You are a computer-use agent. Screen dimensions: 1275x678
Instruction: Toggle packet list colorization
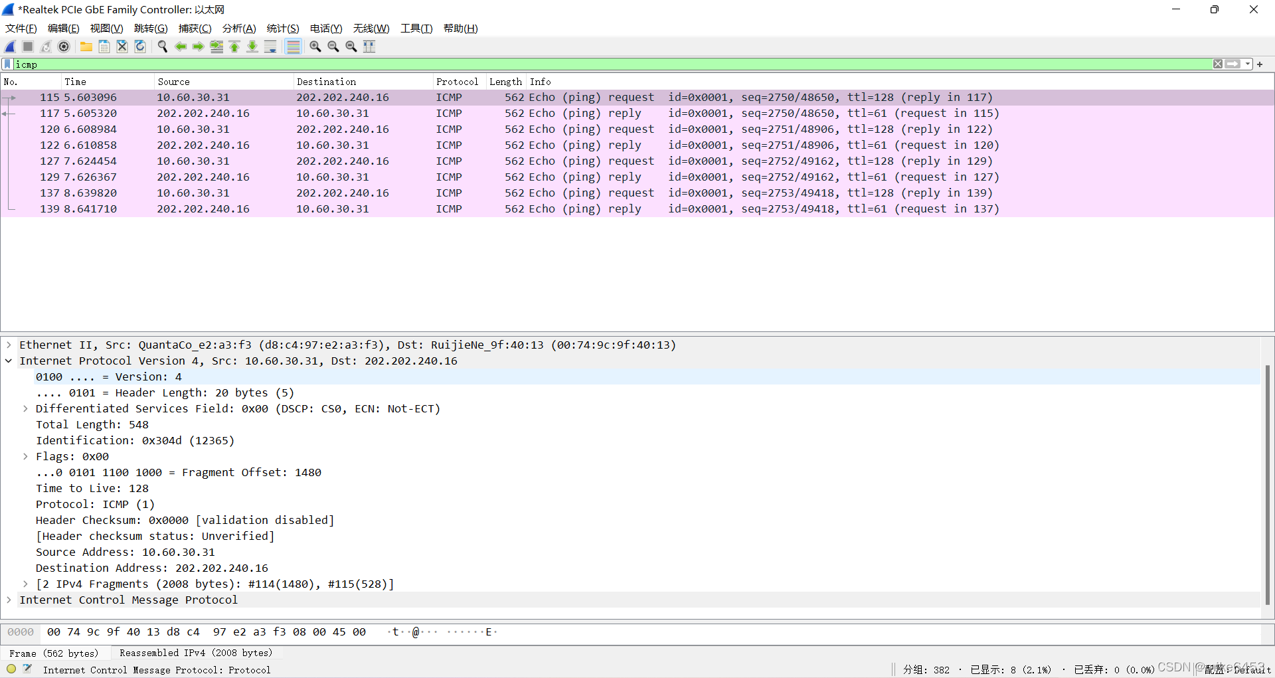(x=293, y=46)
